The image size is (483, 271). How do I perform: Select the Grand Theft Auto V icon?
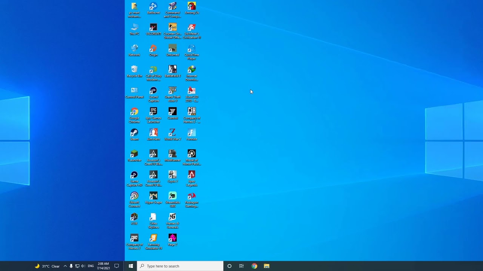tap(172, 94)
